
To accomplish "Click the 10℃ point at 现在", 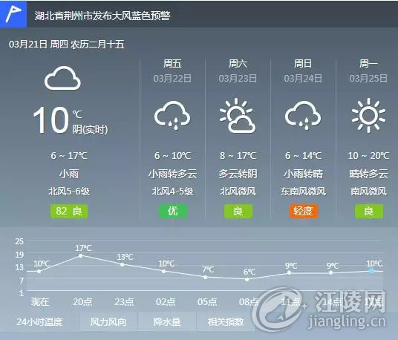I will [39, 271].
